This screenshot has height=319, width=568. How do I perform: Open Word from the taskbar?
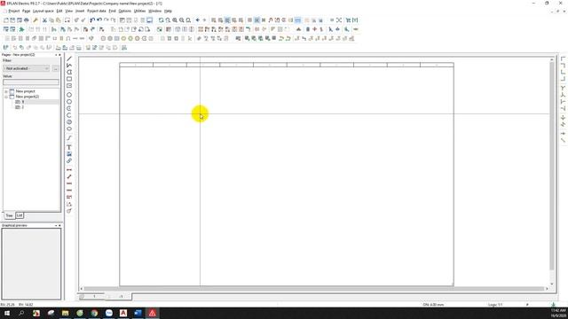coord(138,313)
